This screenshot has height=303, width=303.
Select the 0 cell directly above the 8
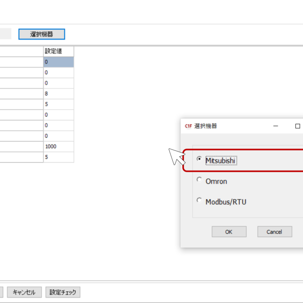click(58, 83)
